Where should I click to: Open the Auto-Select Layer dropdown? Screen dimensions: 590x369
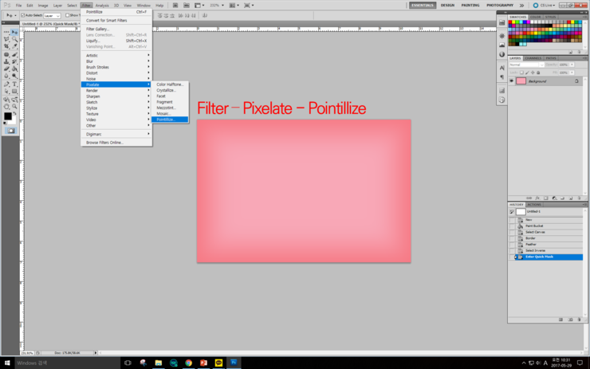pyautogui.click(x=51, y=15)
